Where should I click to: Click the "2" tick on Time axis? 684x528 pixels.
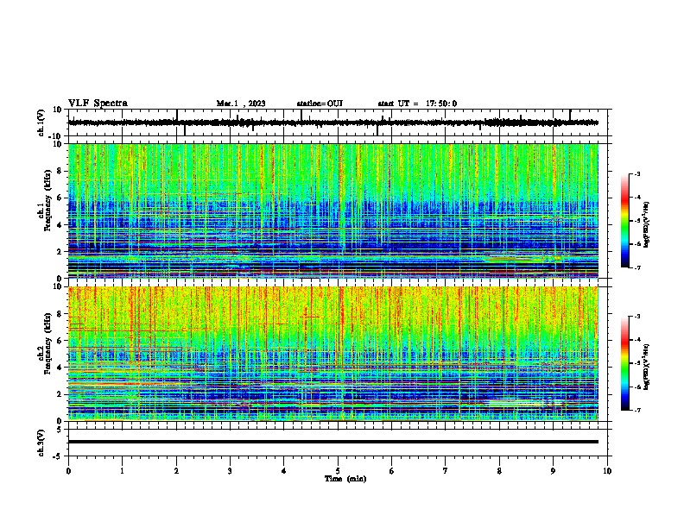click(176, 471)
